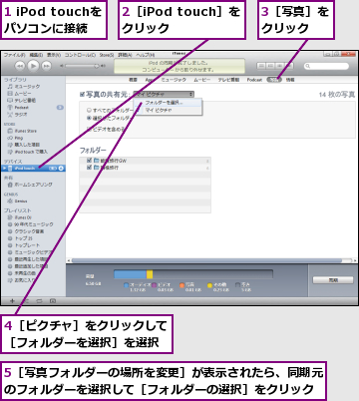Click オーディオ blue legend swatch
Viewport: 359px width, 401px height.
[126, 285]
